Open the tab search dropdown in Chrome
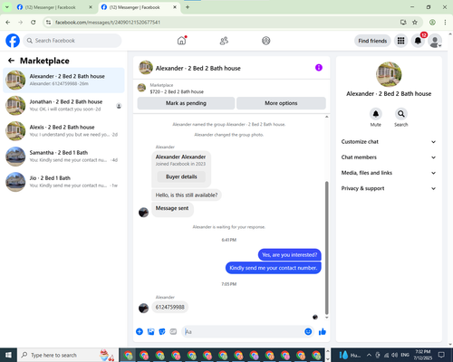Screen dimensions: 453x362 [x=7, y=7]
